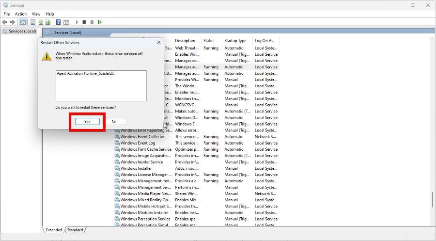Click Network S... in Windows Event Collector row
This screenshot has height=241, width=436.
265,137
